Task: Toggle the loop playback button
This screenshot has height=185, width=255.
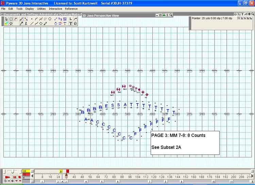Action: [5, 181]
